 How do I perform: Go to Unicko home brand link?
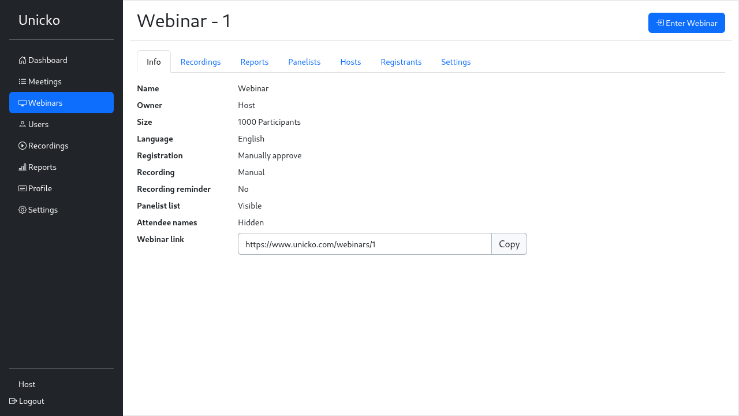click(39, 20)
